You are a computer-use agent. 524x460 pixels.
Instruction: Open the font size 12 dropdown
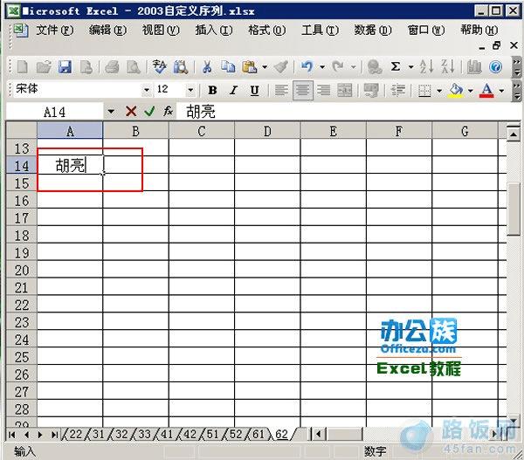click(190, 90)
